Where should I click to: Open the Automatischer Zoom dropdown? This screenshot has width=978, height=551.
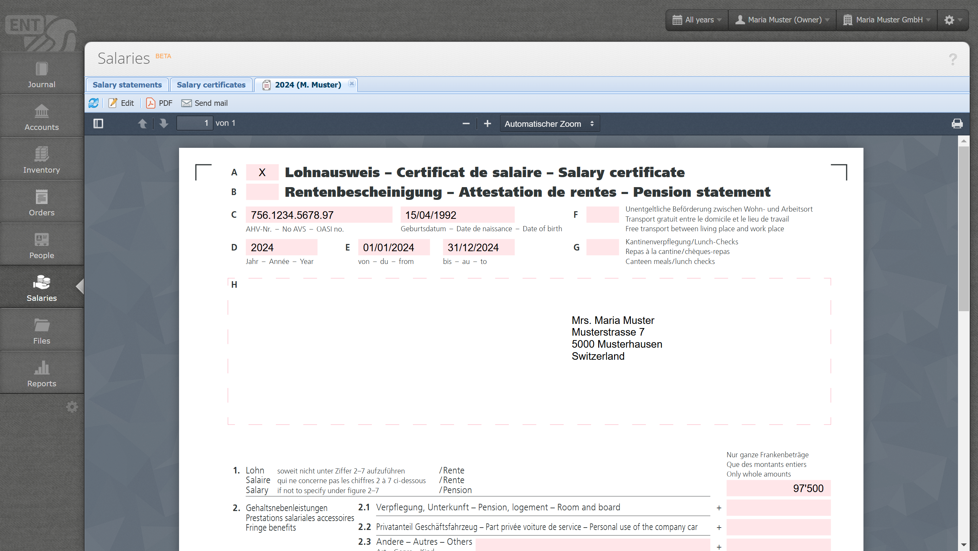[549, 124]
